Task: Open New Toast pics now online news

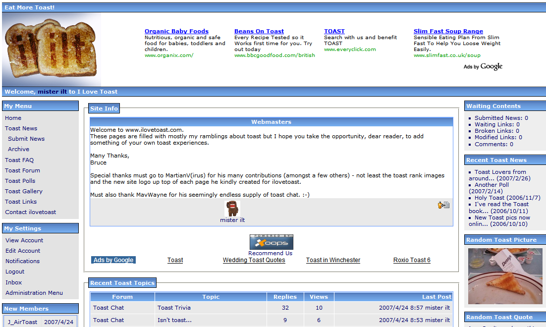Action: point(499,221)
